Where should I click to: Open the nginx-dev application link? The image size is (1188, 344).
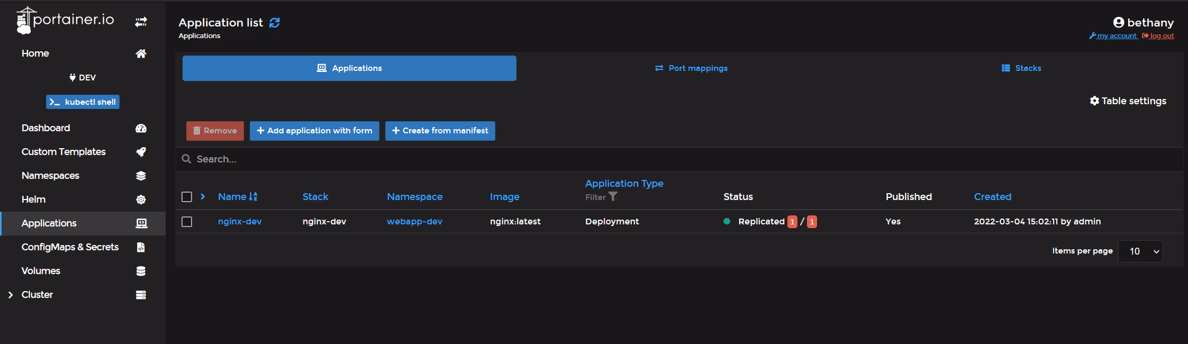point(240,221)
